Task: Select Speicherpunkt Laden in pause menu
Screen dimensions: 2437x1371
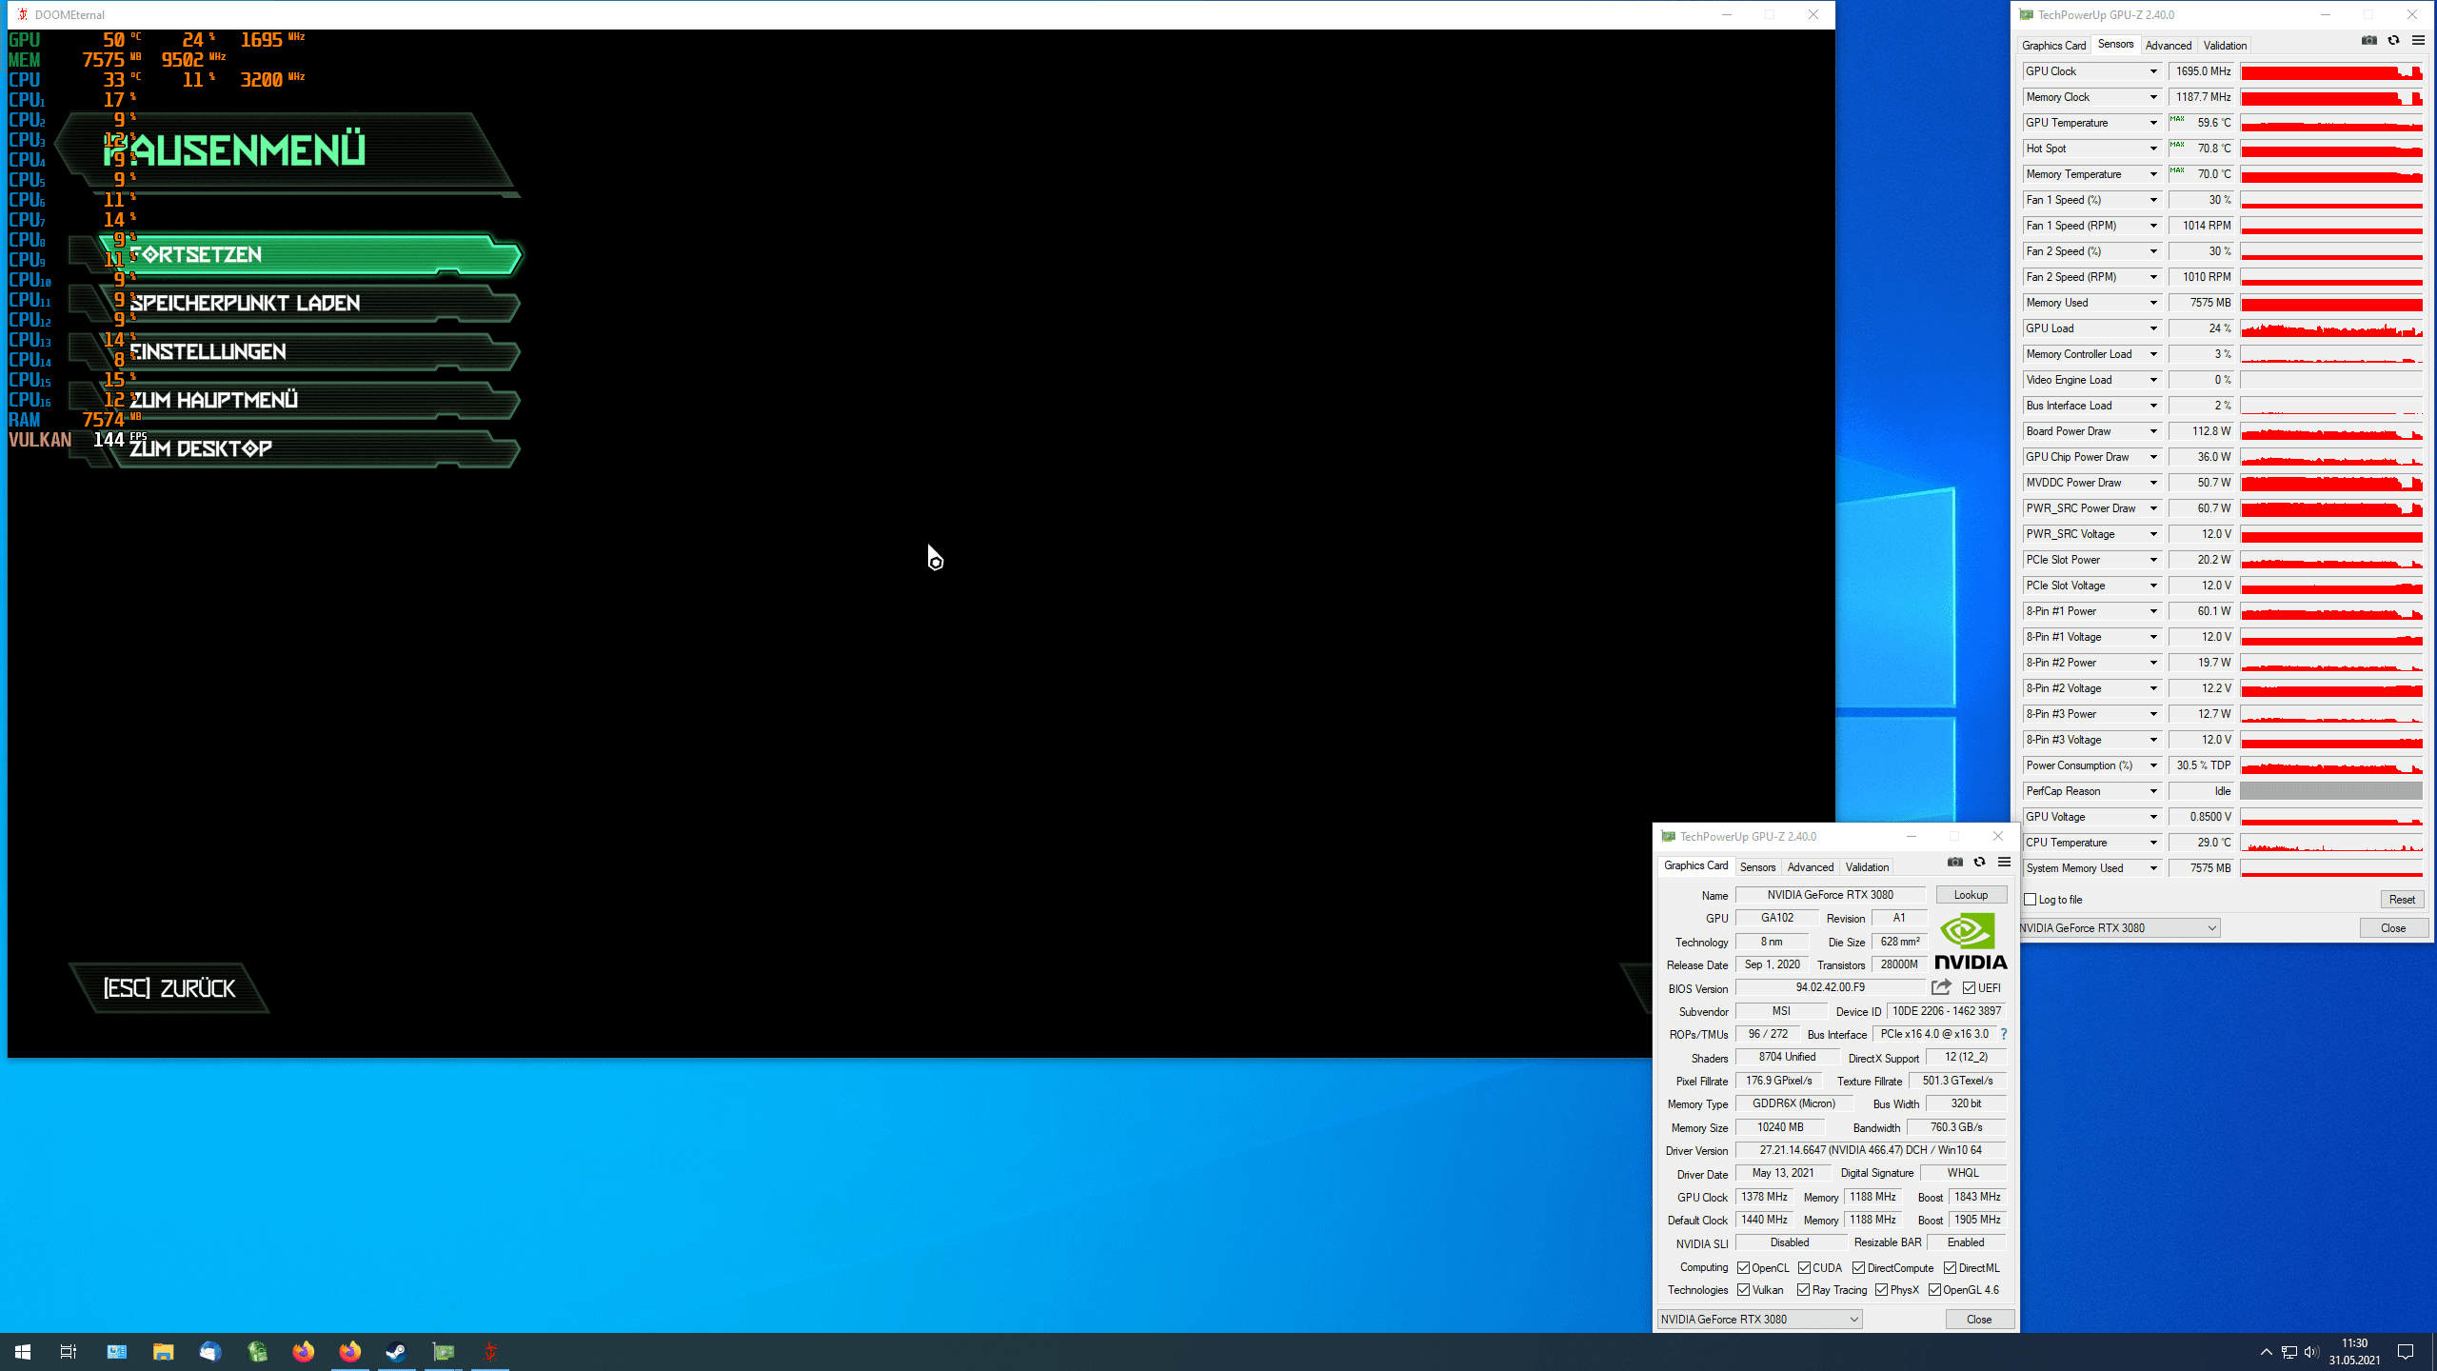Action: tap(310, 304)
